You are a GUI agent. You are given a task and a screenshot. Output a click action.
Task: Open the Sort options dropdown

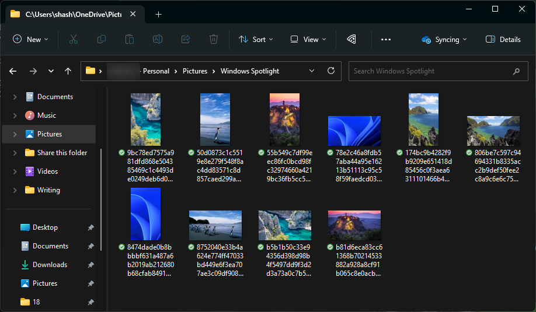click(x=256, y=39)
